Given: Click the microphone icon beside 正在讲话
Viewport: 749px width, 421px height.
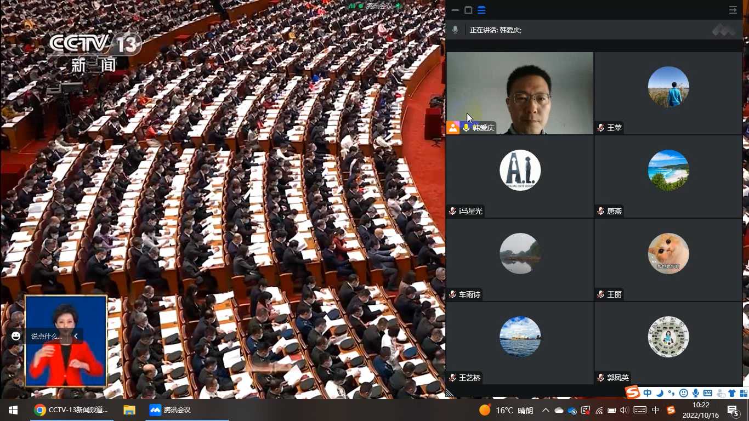Looking at the screenshot, I should 455,30.
